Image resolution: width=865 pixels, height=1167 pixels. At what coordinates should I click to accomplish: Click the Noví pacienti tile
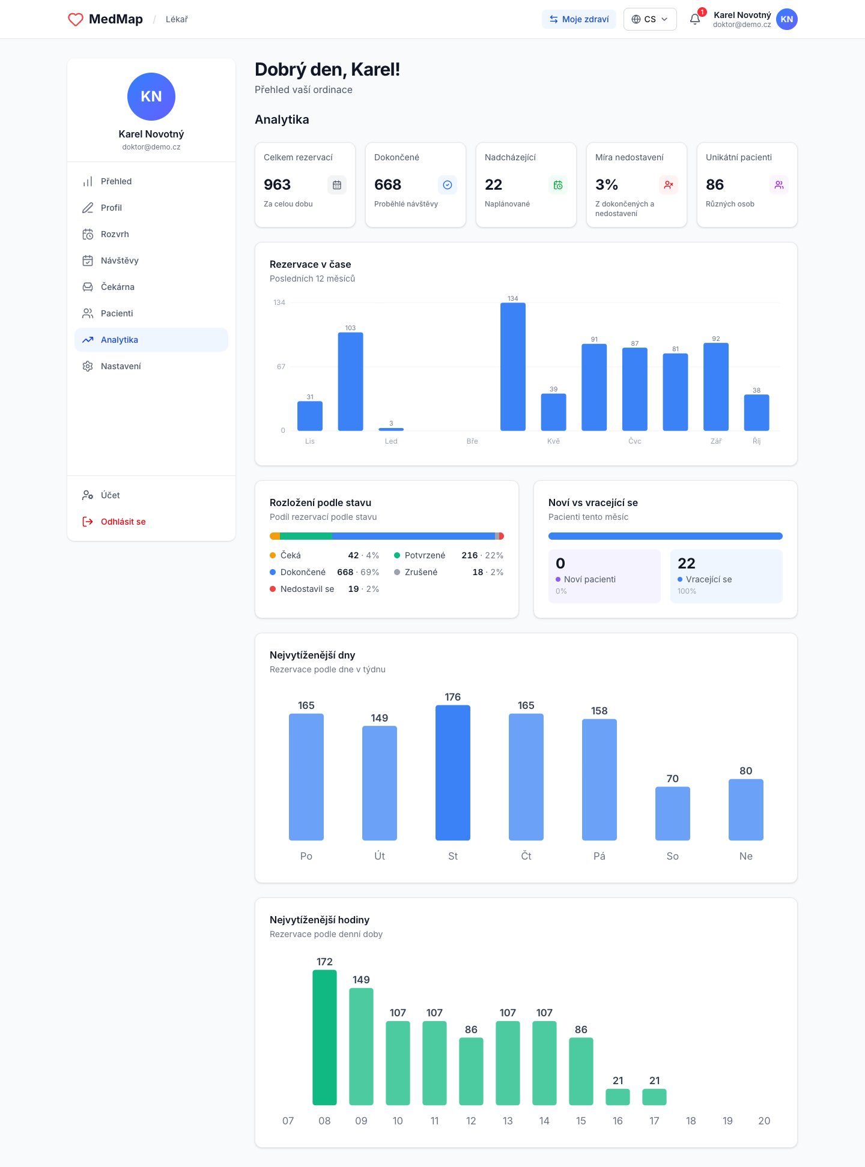[x=604, y=576]
